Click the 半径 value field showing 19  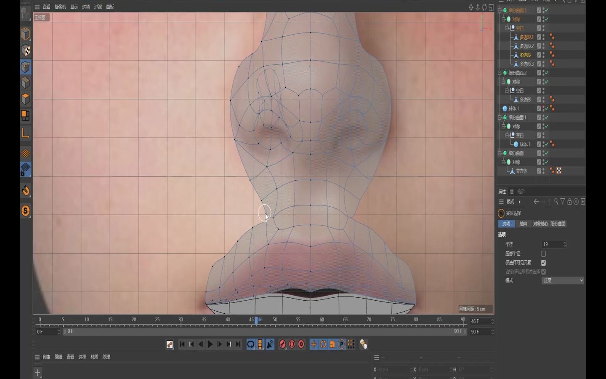click(x=552, y=244)
